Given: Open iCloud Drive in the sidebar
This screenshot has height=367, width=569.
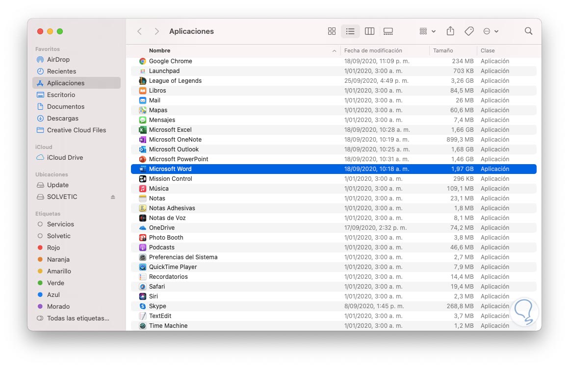Looking at the screenshot, I should coord(77,158).
